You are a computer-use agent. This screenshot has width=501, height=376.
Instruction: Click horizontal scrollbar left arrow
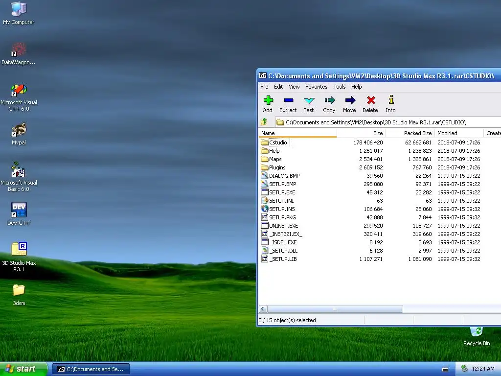coord(263,308)
